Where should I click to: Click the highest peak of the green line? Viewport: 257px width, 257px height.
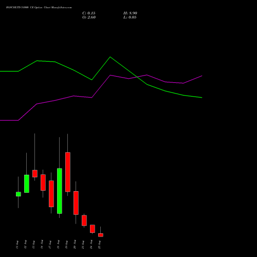(x=110, y=57)
